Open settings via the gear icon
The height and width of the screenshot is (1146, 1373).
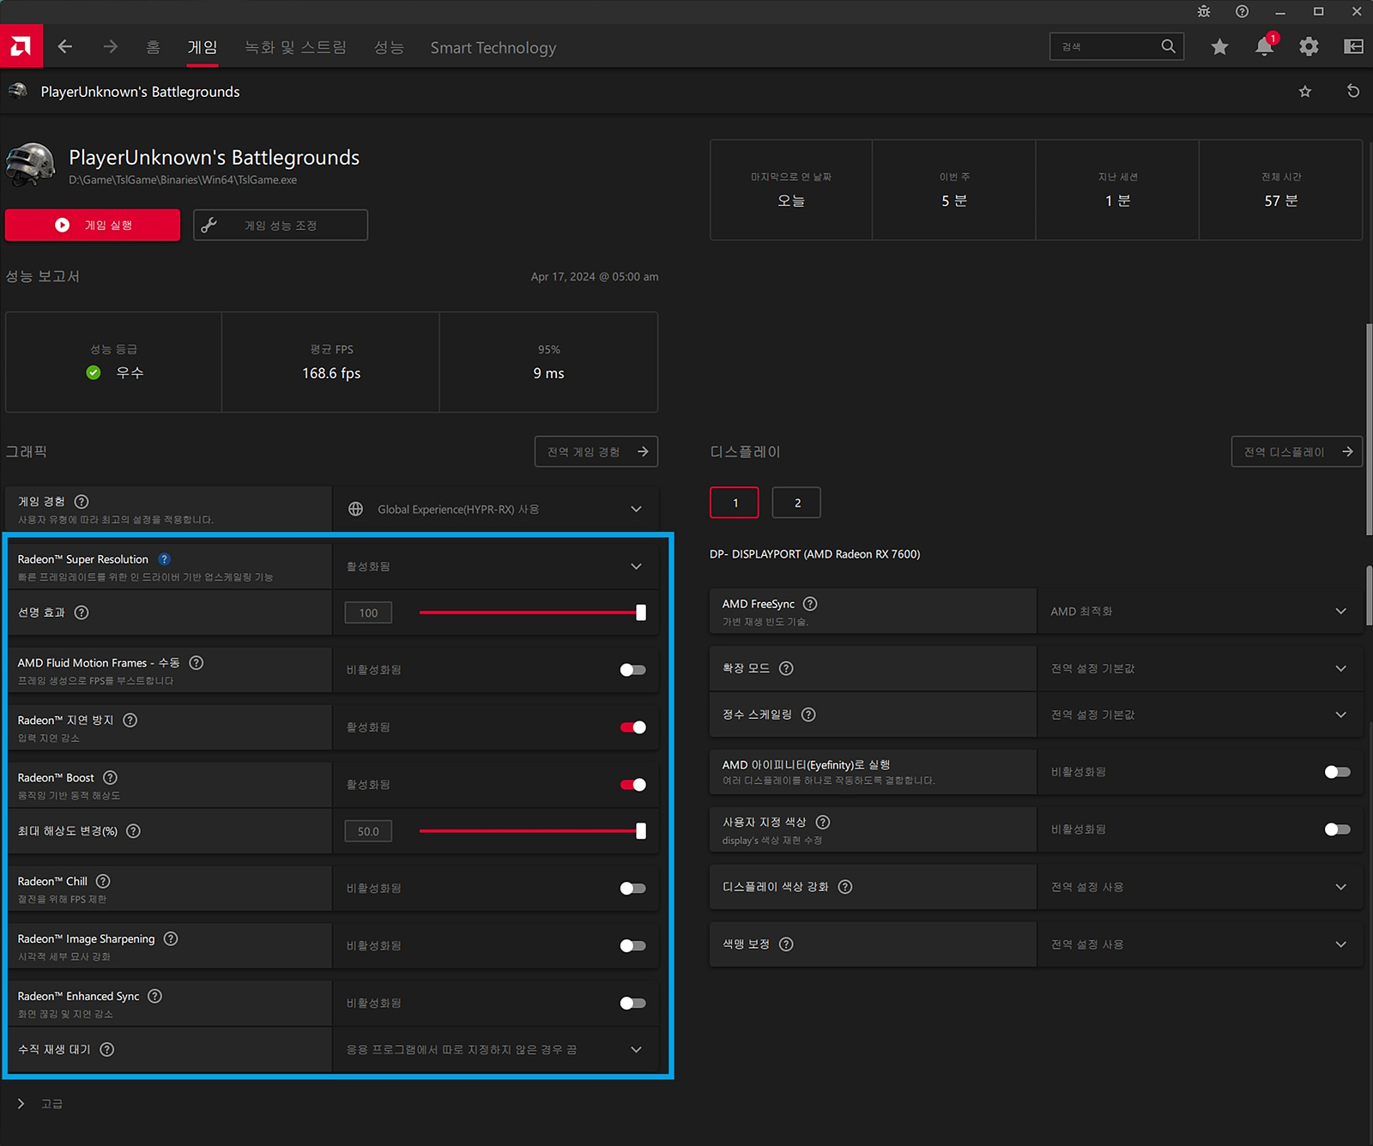pyautogui.click(x=1309, y=47)
